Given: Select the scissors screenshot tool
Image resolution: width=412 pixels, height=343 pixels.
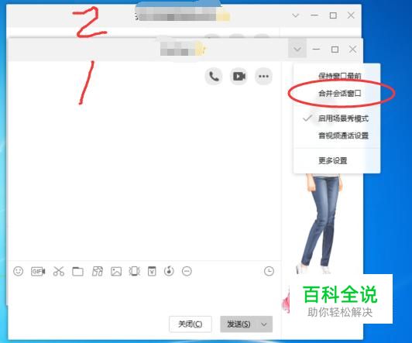Looking at the screenshot, I should (59, 271).
